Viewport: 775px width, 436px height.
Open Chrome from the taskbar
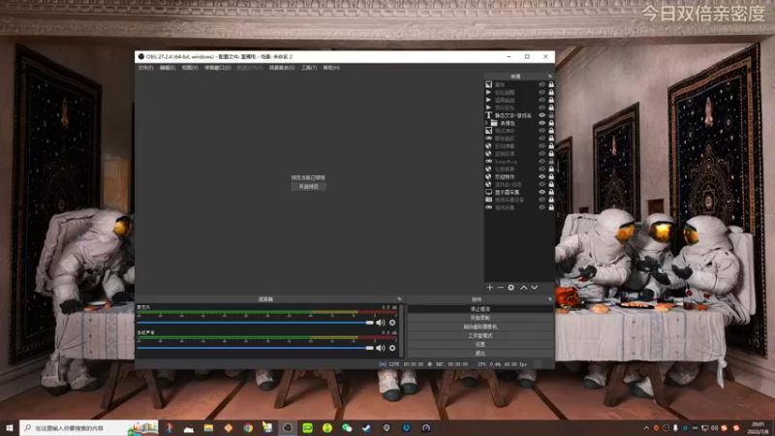click(x=248, y=428)
